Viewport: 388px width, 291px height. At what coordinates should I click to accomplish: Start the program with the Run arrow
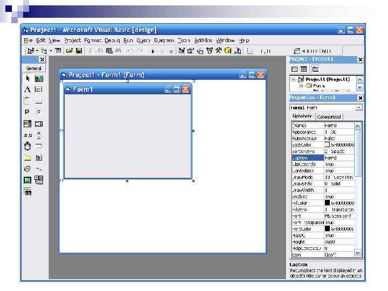click(x=153, y=51)
